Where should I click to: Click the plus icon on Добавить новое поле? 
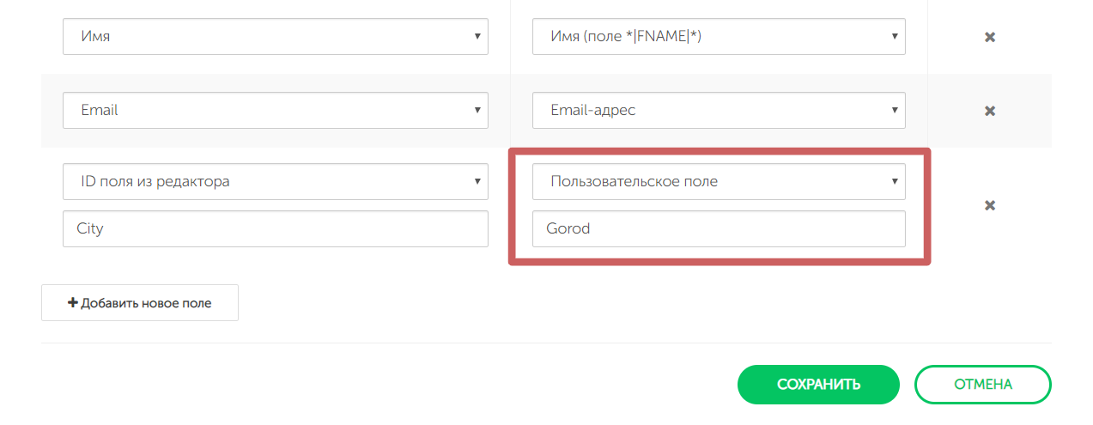[x=73, y=303]
